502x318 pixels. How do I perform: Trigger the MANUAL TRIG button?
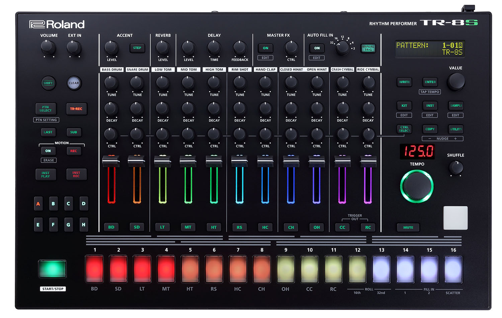(x=368, y=48)
